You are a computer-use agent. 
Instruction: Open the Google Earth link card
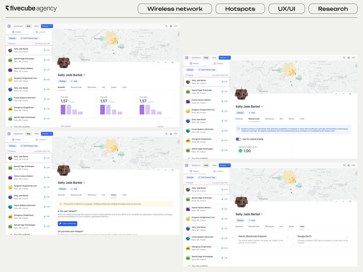point(323,240)
